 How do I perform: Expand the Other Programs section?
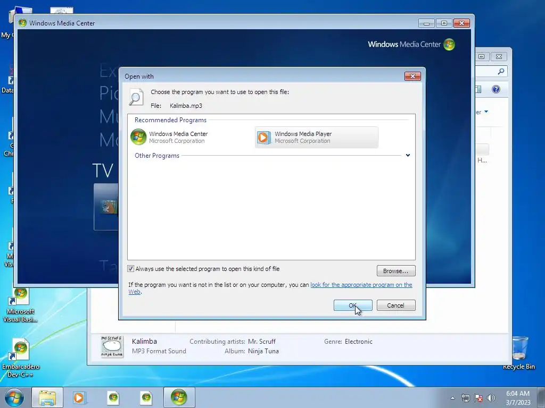click(x=408, y=156)
